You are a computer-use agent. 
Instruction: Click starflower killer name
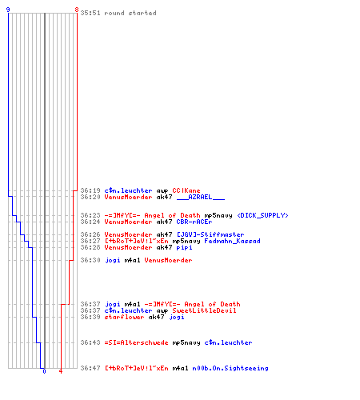pyautogui.click(x=124, y=317)
